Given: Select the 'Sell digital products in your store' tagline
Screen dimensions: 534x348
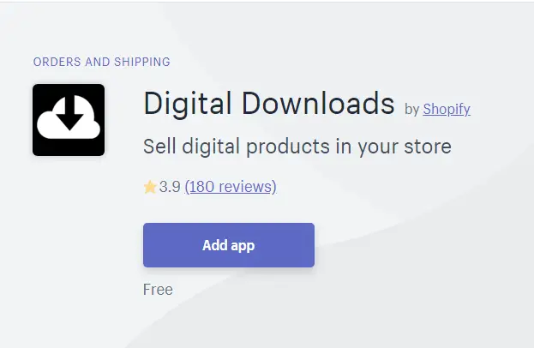Looking at the screenshot, I should click(x=297, y=147).
